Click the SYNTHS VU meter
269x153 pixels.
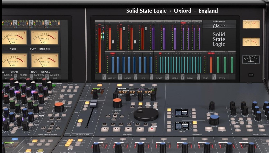(x=15, y=37)
